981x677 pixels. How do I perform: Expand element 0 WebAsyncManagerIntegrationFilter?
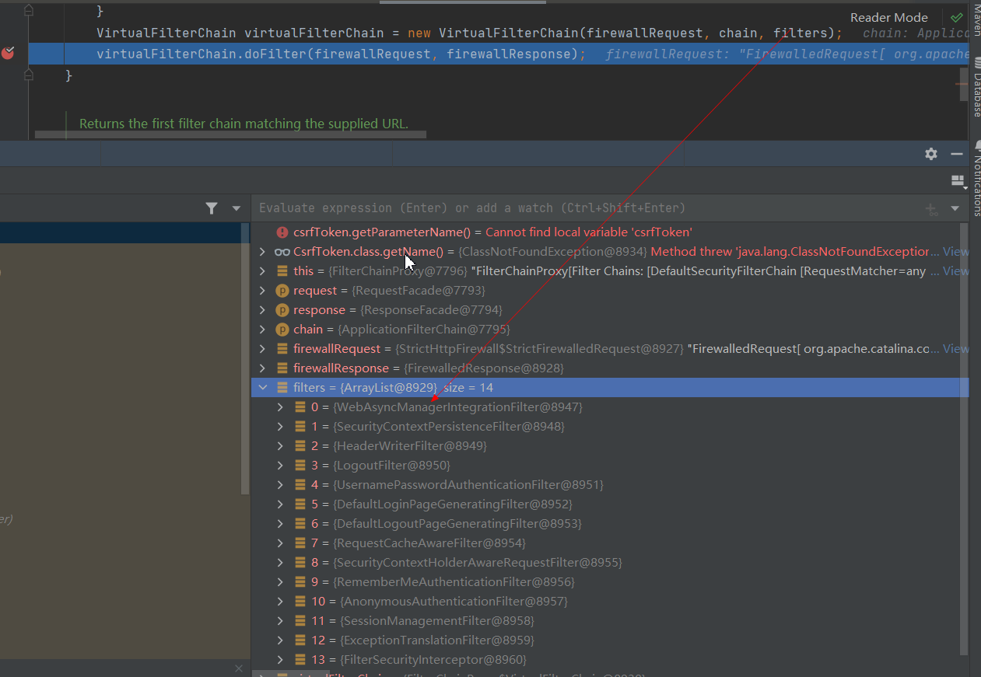pyautogui.click(x=281, y=407)
